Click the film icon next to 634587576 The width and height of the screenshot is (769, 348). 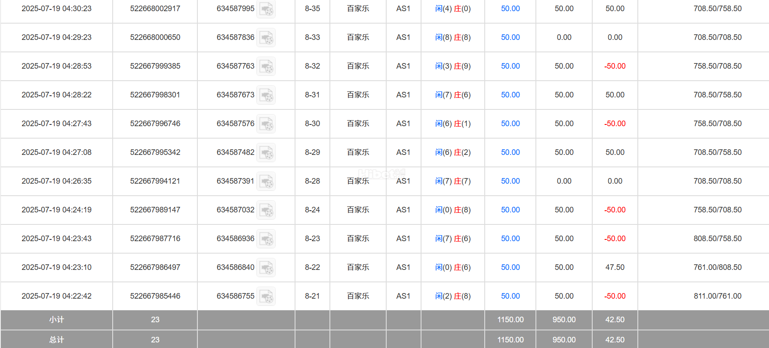tap(266, 124)
